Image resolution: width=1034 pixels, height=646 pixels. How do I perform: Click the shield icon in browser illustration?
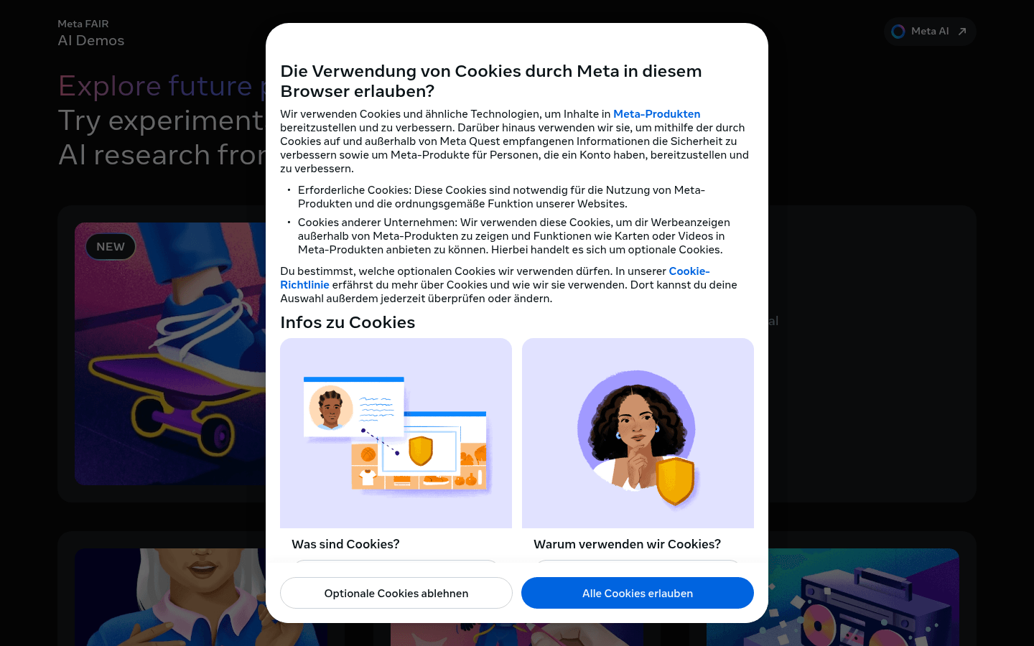[x=421, y=451]
